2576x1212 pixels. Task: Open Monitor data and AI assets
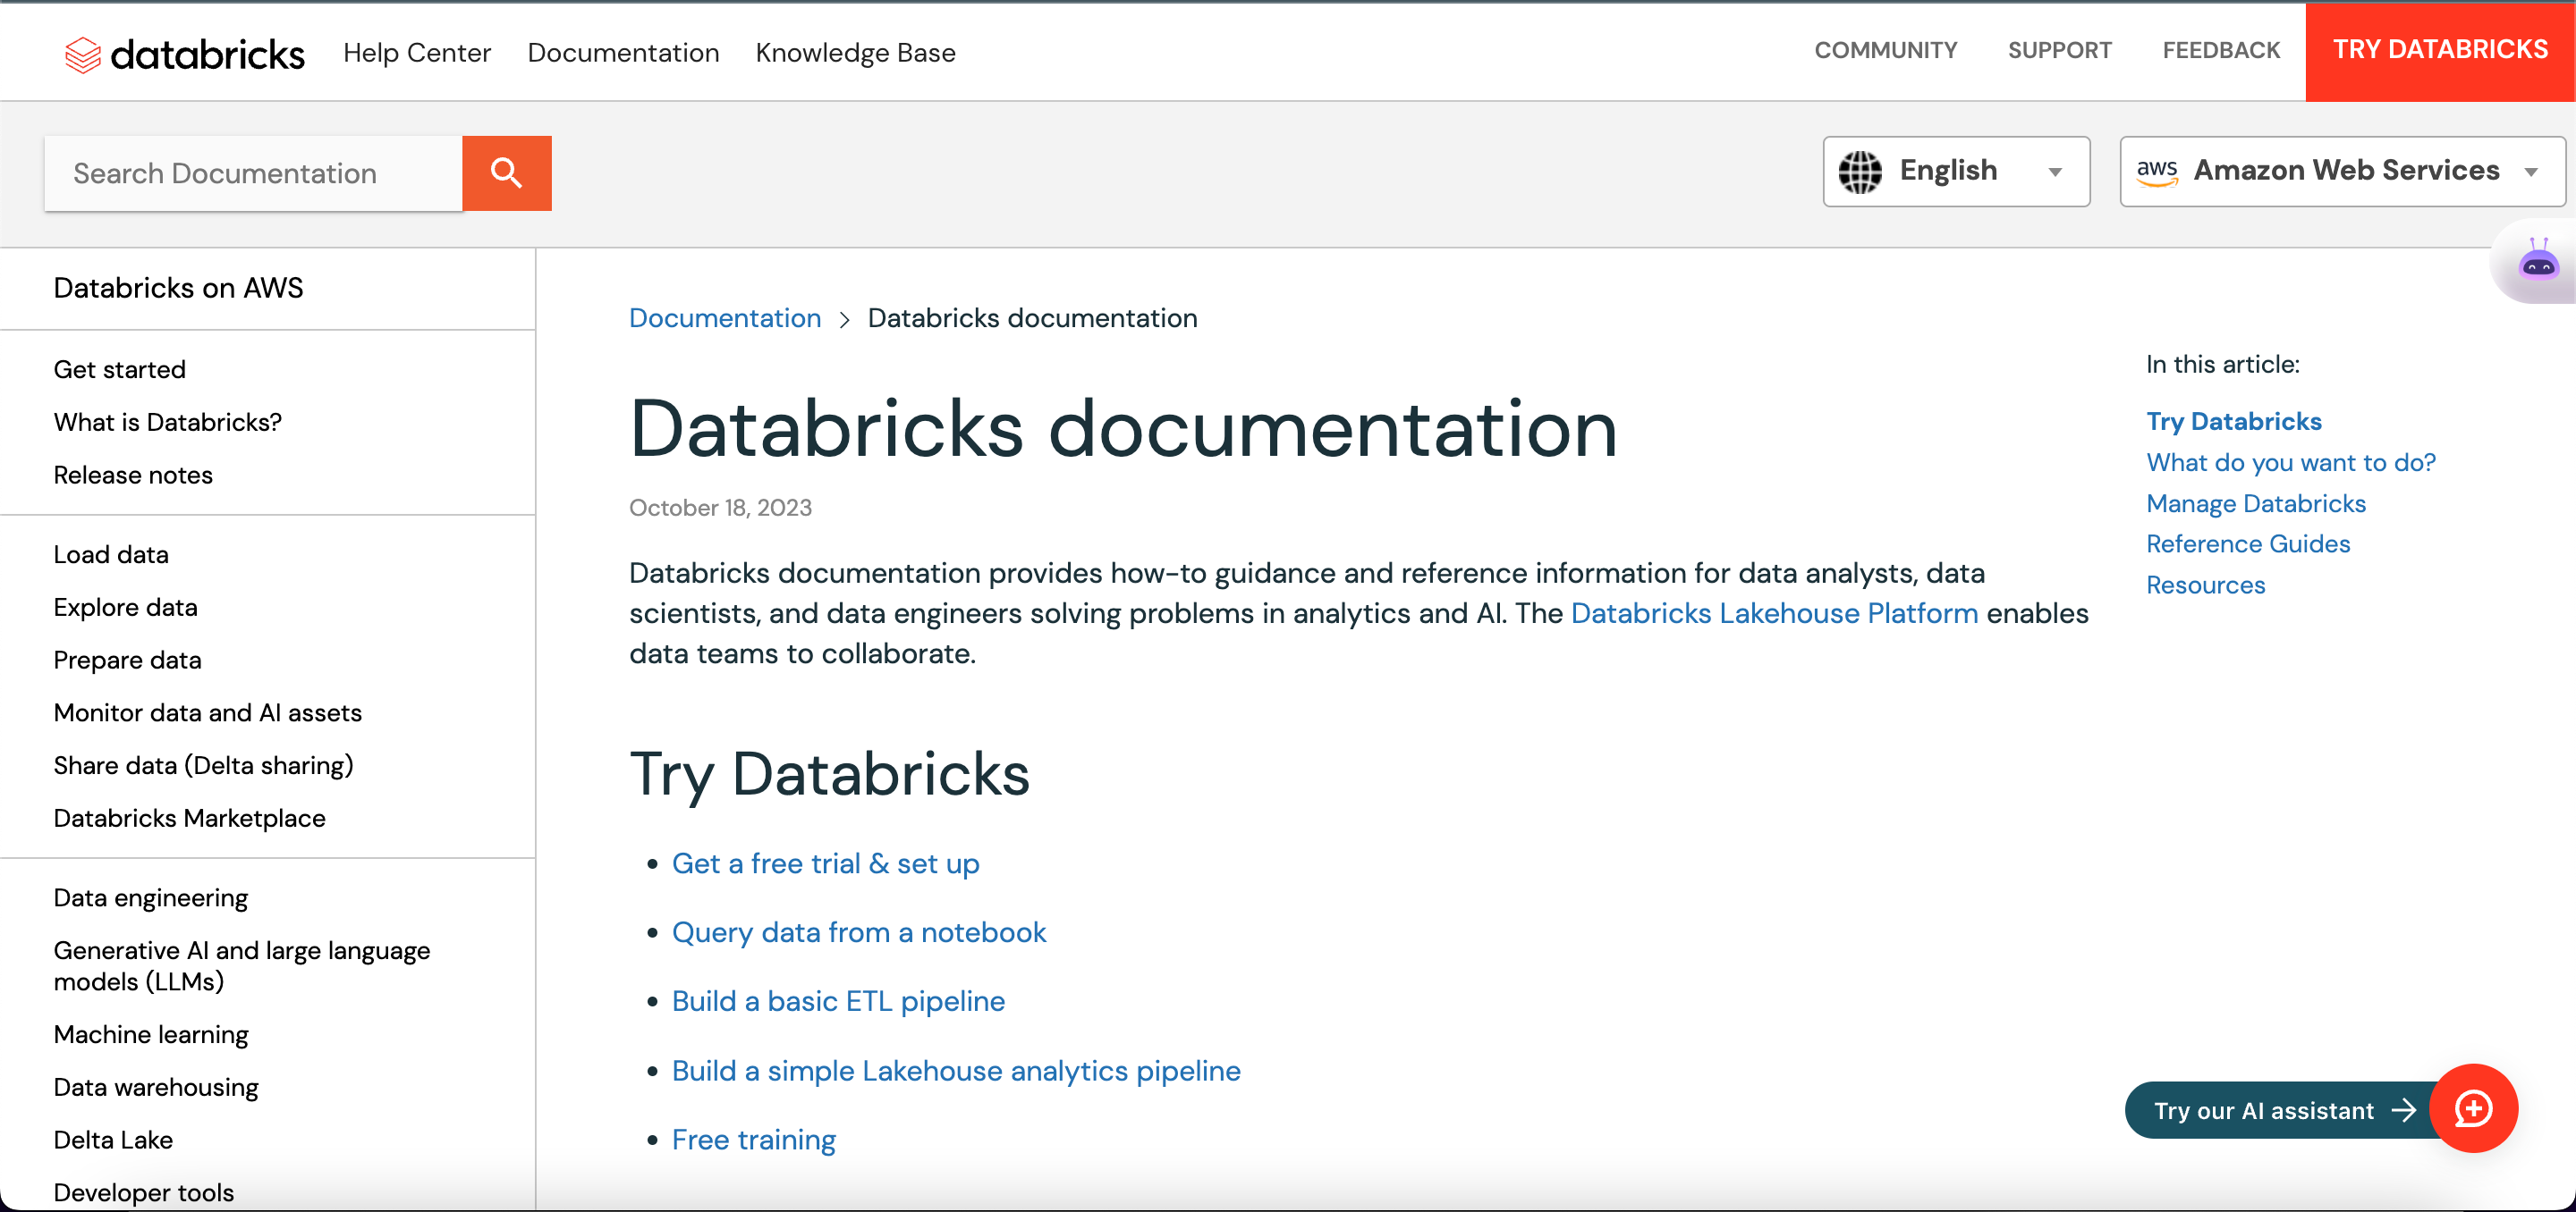[208, 712]
